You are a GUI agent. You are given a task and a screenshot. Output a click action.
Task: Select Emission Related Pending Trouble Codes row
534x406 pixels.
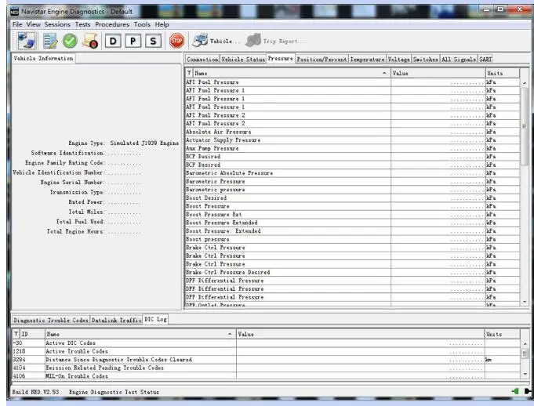pyautogui.click(x=266, y=368)
